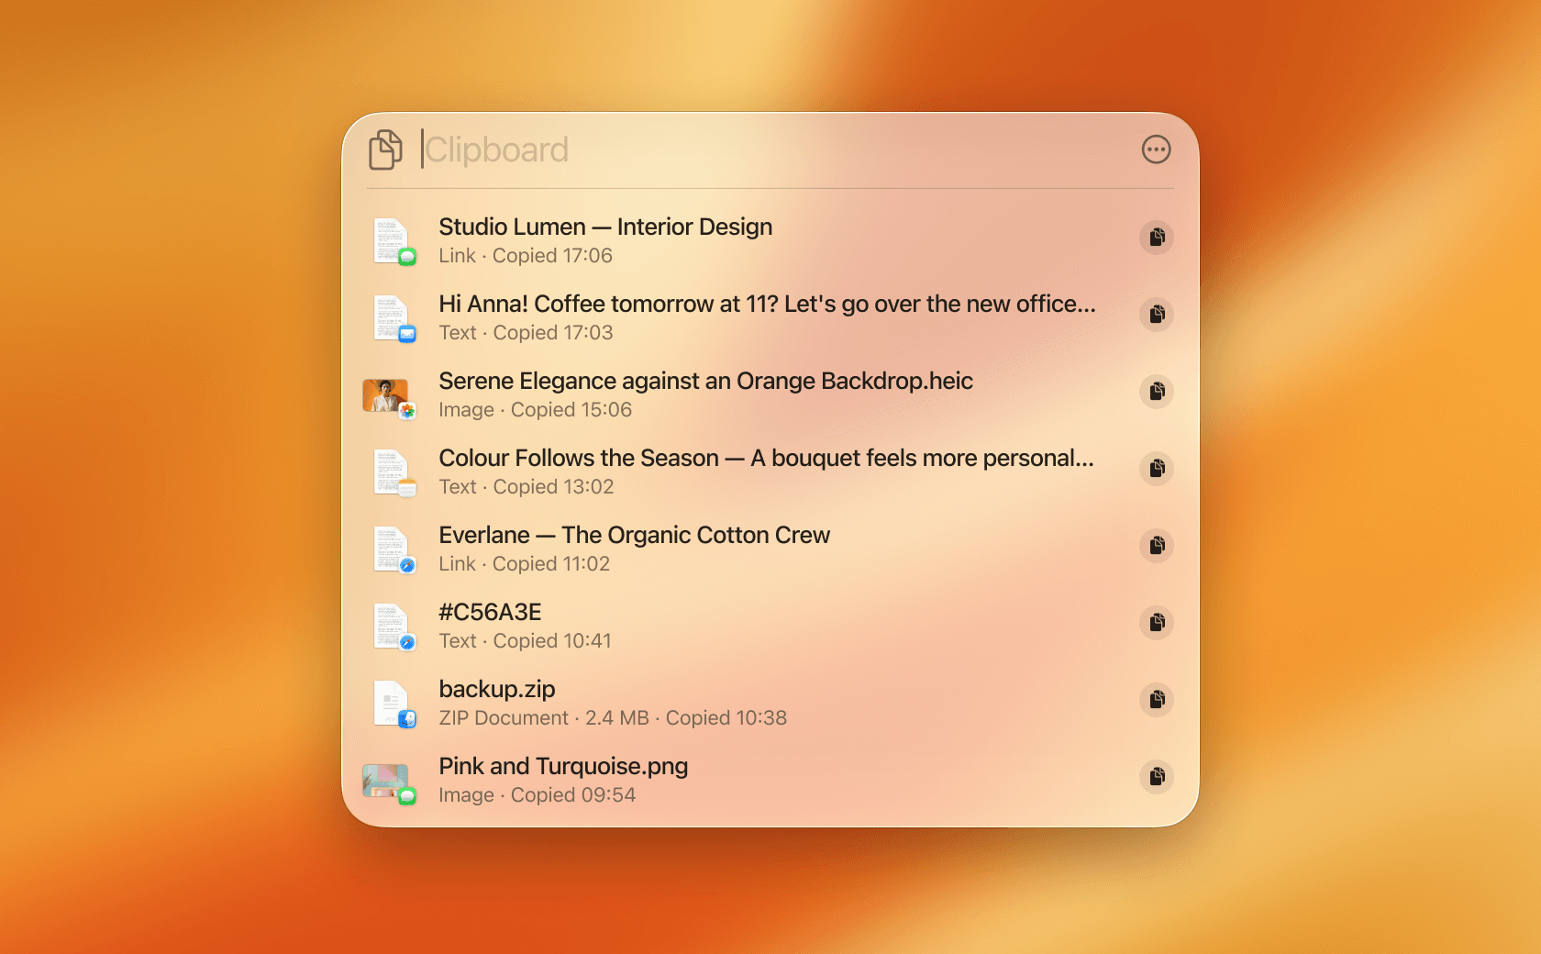Click 'Text · Copied 17:03' subtitle
The image size is (1541, 954).
point(526,333)
